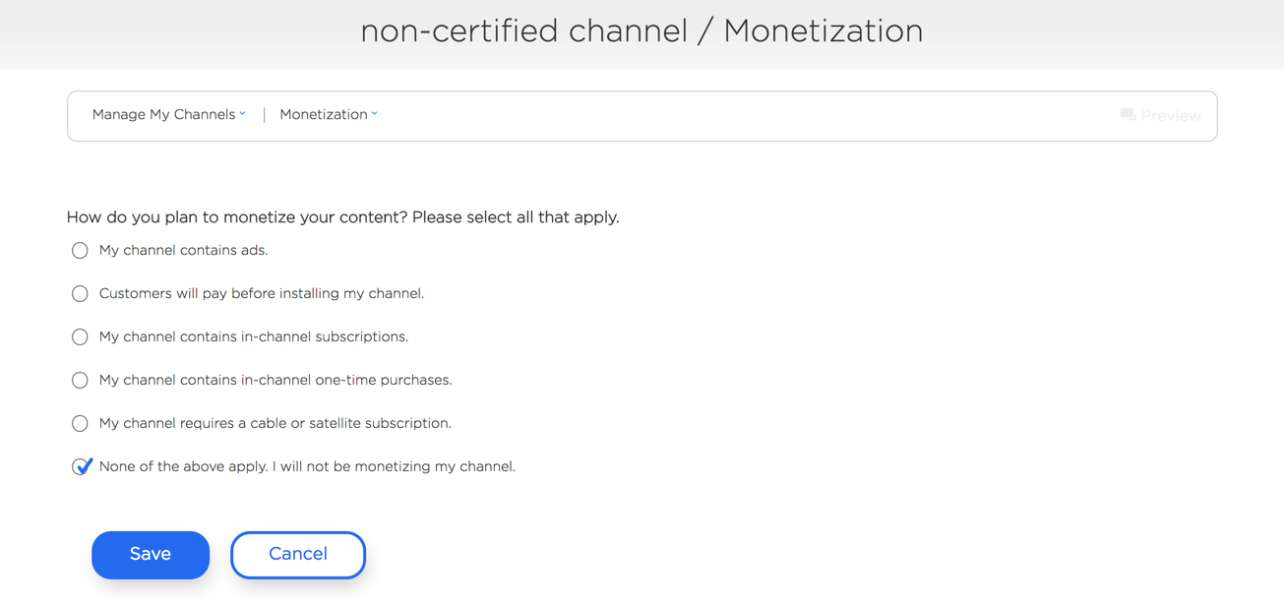Open the Manage My Channels menu
This screenshot has width=1284, height=608.
pyautogui.click(x=163, y=114)
